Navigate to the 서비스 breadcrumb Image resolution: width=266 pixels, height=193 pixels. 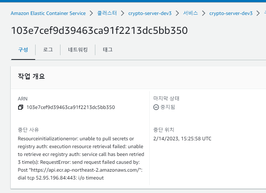[x=191, y=14]
